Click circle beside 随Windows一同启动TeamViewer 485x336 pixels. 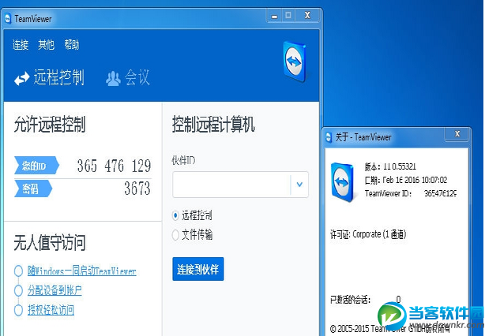pyautogui.click(x=18, y=271)
